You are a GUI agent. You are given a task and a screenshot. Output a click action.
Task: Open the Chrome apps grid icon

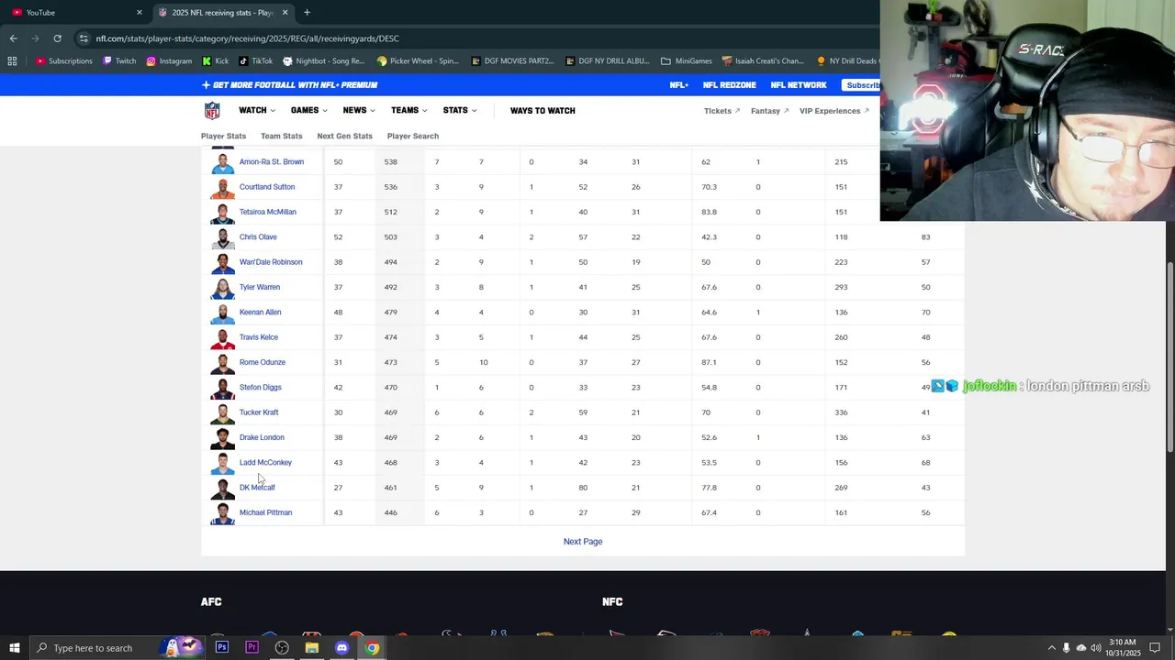[x=12, y=61]
